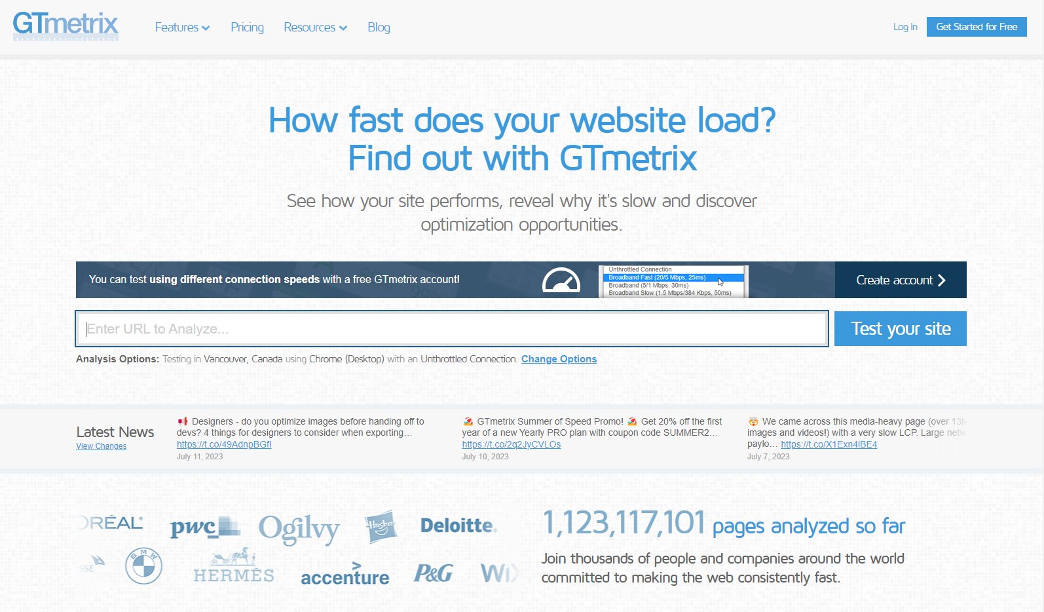1044x612 pixels.
Task: Open the Pricing page
Action: 247,28
